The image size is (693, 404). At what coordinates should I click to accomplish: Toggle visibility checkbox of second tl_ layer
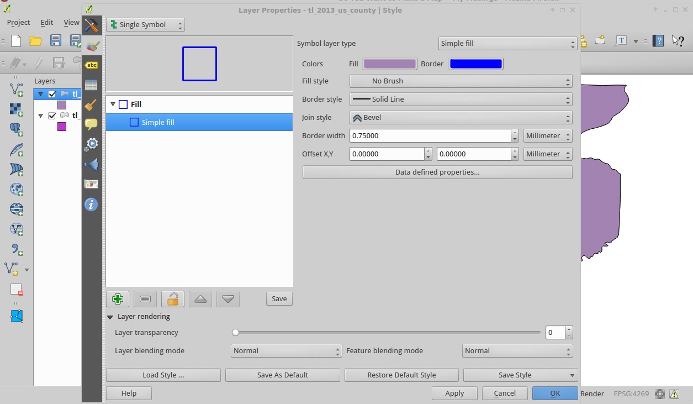pyautogui.click(x=52, y=116)
